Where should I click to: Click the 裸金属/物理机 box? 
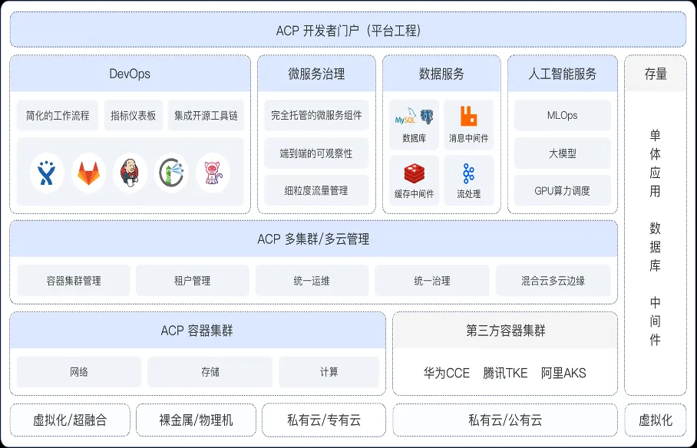(196, 420)
